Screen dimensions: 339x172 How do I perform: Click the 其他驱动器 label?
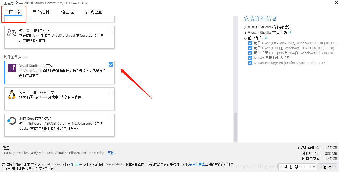(x=311, y=153)
